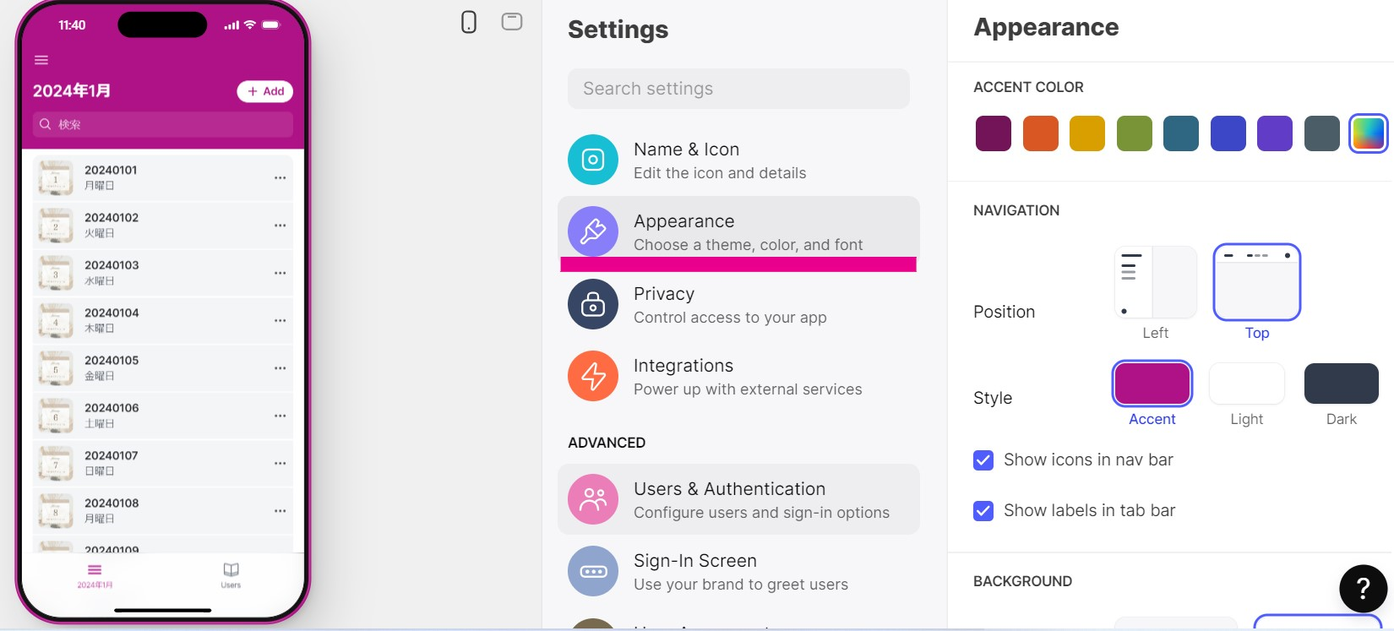The image size is (1394, 631).
Task: Open Appearance settings
Action: coord(739,231)
